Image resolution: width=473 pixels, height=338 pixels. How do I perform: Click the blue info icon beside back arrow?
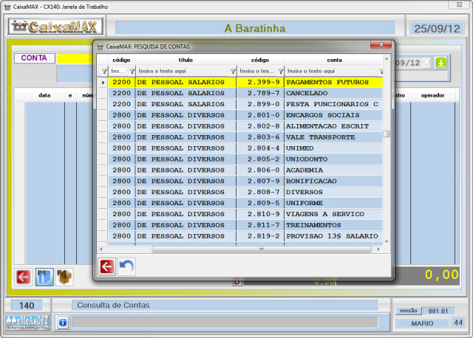click(44, 277)
